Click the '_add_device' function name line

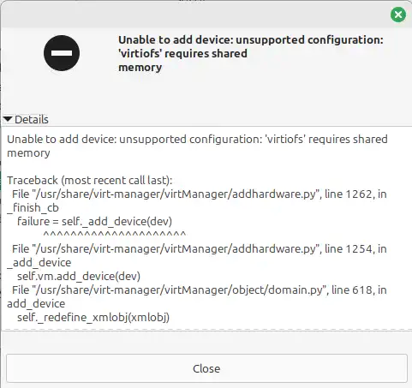[39, 263]
